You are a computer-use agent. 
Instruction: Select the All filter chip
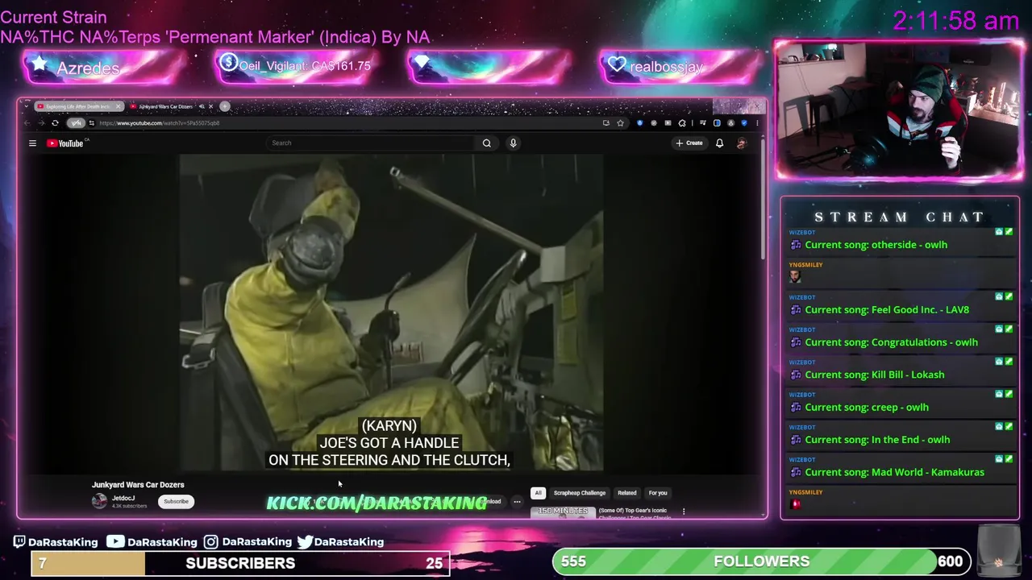click(x=538, y=493)
